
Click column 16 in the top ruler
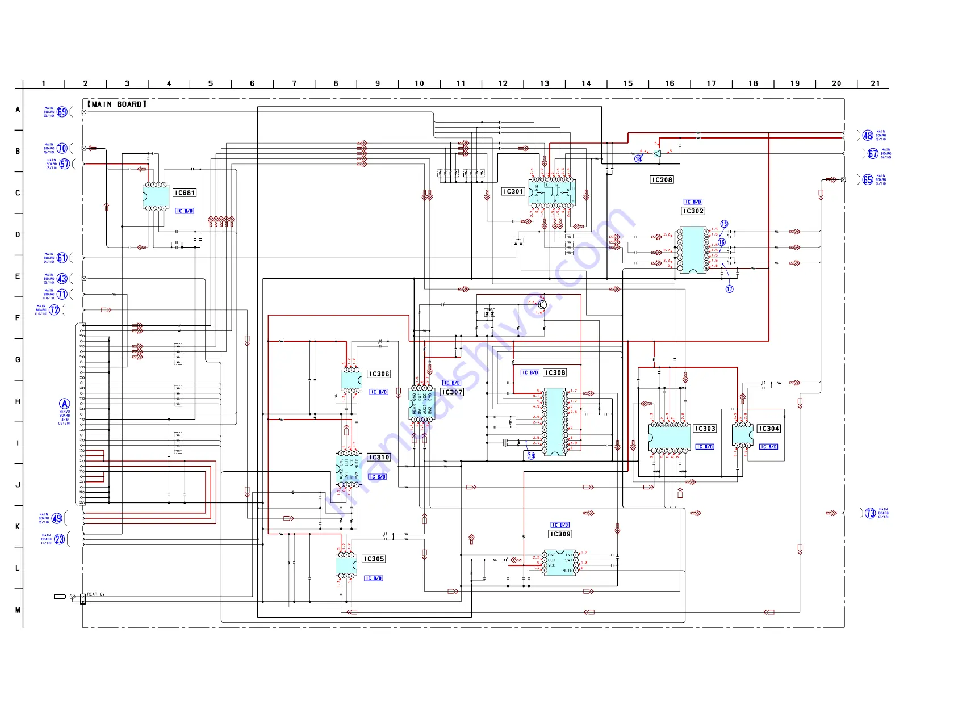pos(670,83)
